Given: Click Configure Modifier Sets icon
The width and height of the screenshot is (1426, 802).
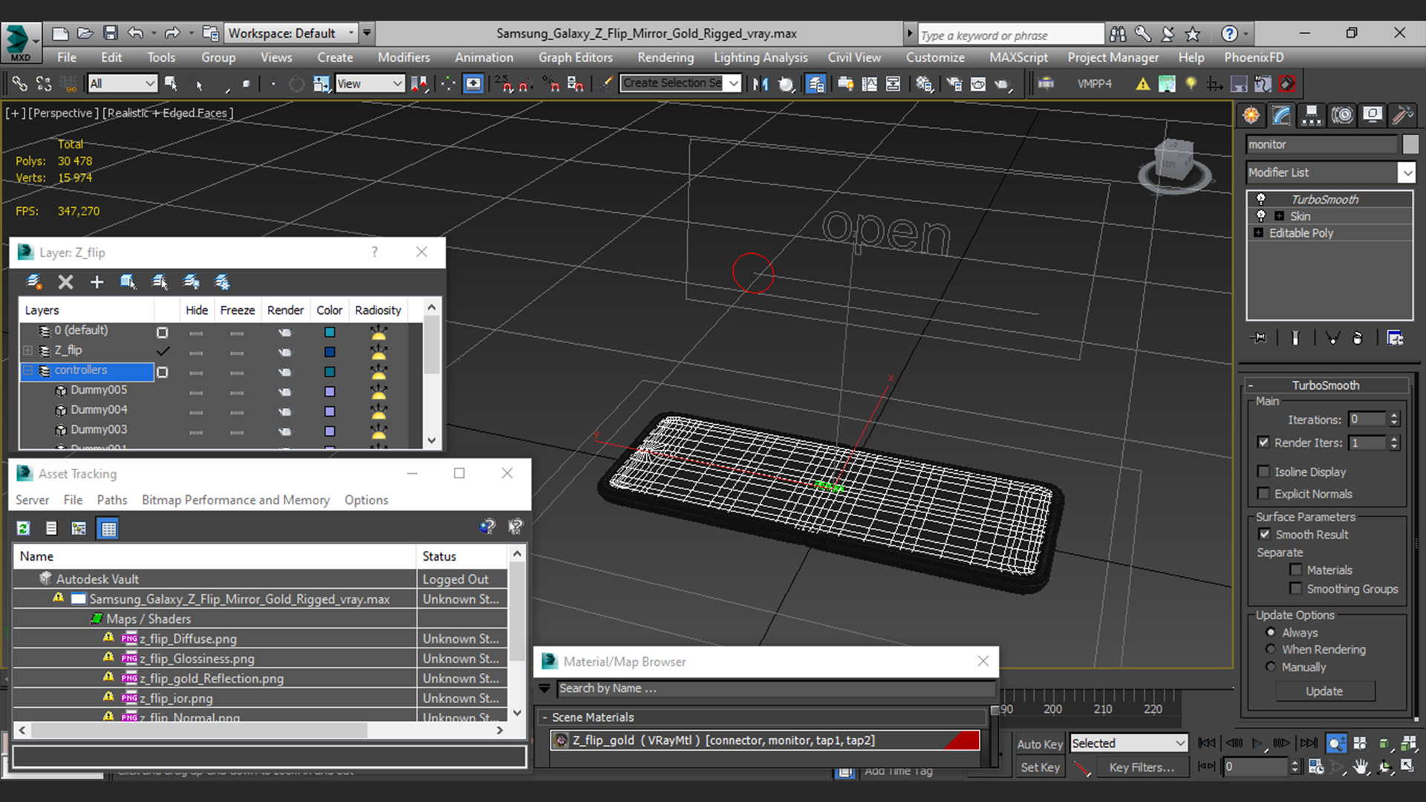Looking at the screenshot, I should click(1395, 338).
